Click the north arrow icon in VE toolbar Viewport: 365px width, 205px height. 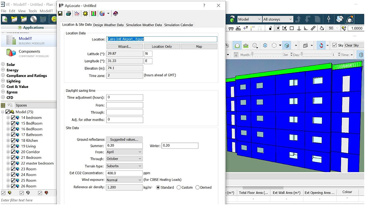pyautogui.click(x=329, y=19)
